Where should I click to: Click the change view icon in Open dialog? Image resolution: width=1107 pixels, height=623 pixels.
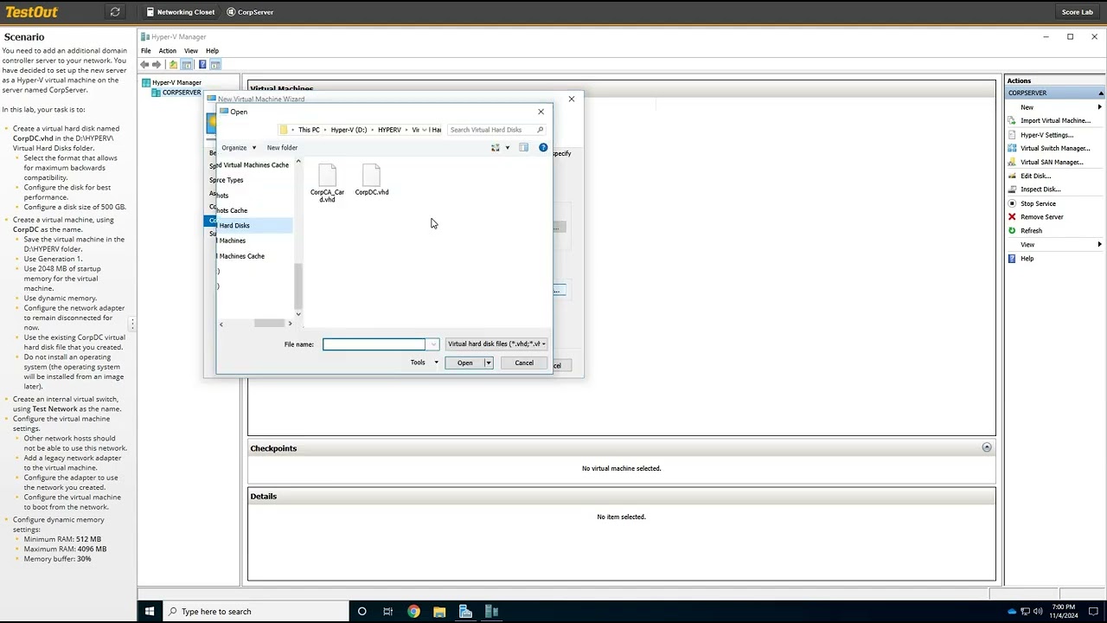[496, 148]
